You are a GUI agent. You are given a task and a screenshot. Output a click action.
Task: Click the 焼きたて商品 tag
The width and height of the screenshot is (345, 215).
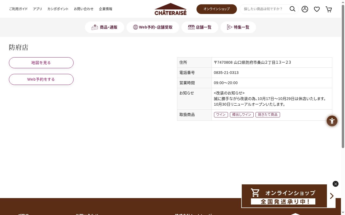(268, 115)
